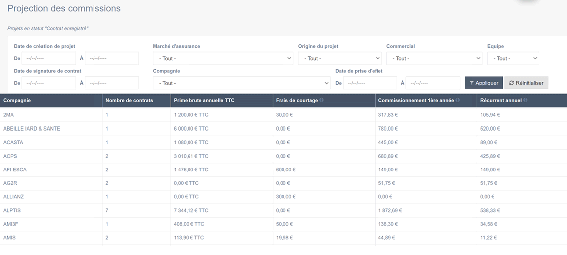Click the Prime brute annuelle TTC header
Screen dimensions: 567x255
pos(204,100)
